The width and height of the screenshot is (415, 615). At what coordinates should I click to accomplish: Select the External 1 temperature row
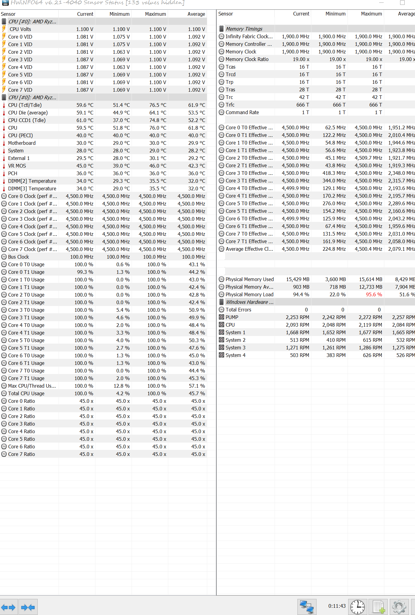pyautogui.click(x=103, y=158)
